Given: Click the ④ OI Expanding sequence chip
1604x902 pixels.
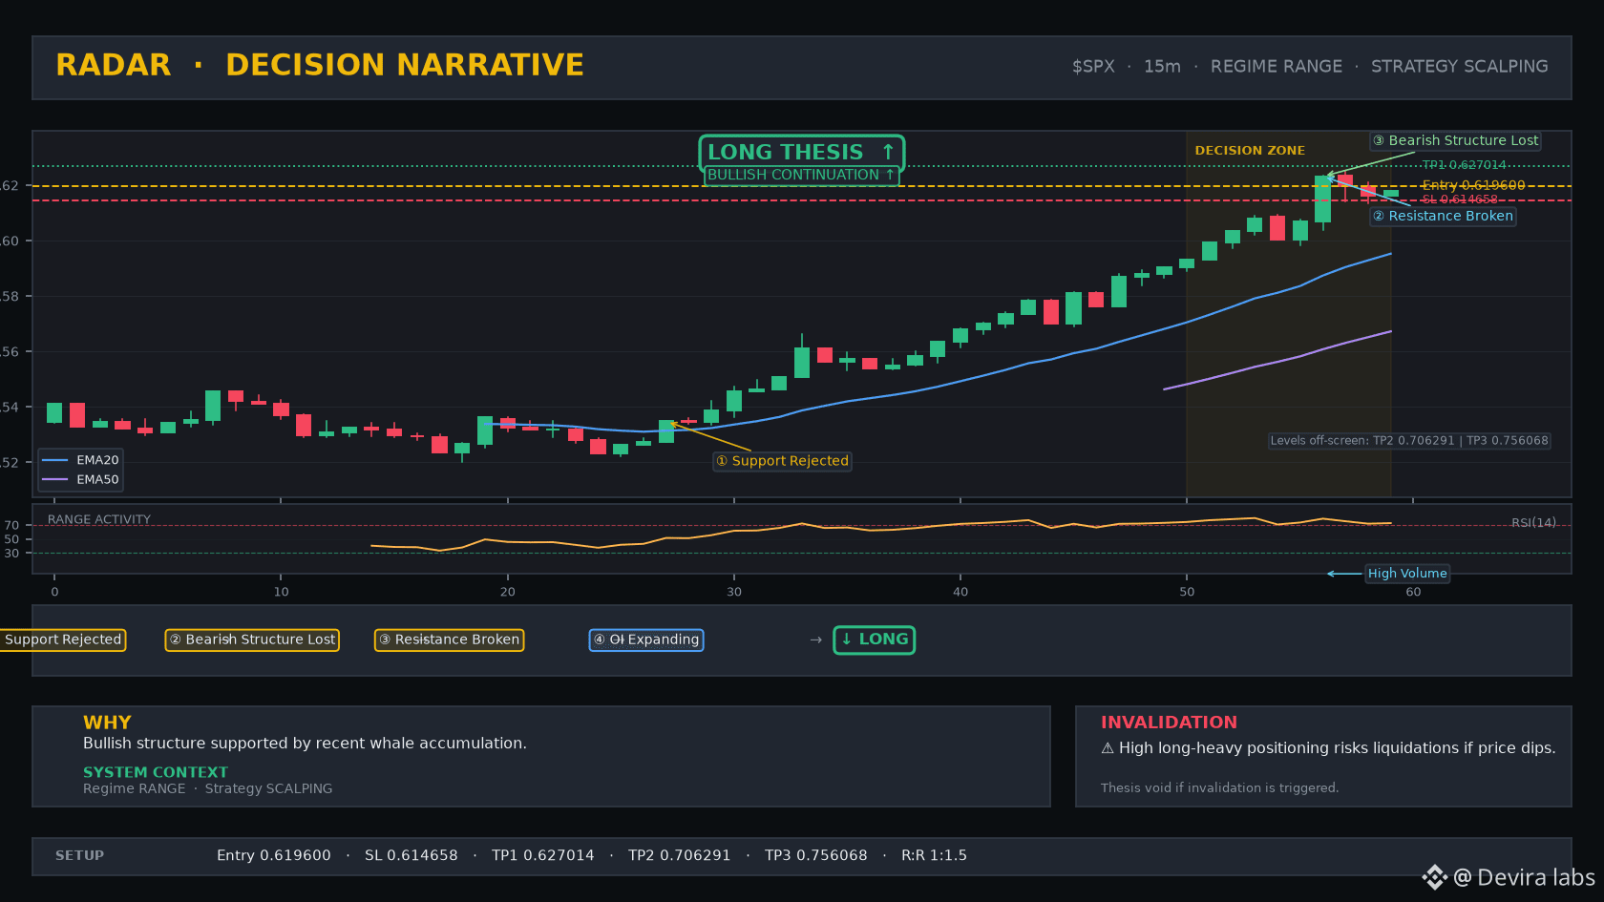Looking at the screenshot, I should pos(646,640).
